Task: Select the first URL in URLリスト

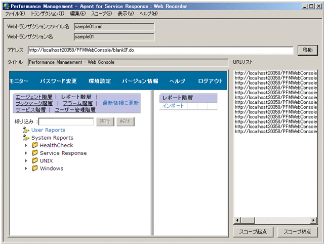Action: pos(276,73)
